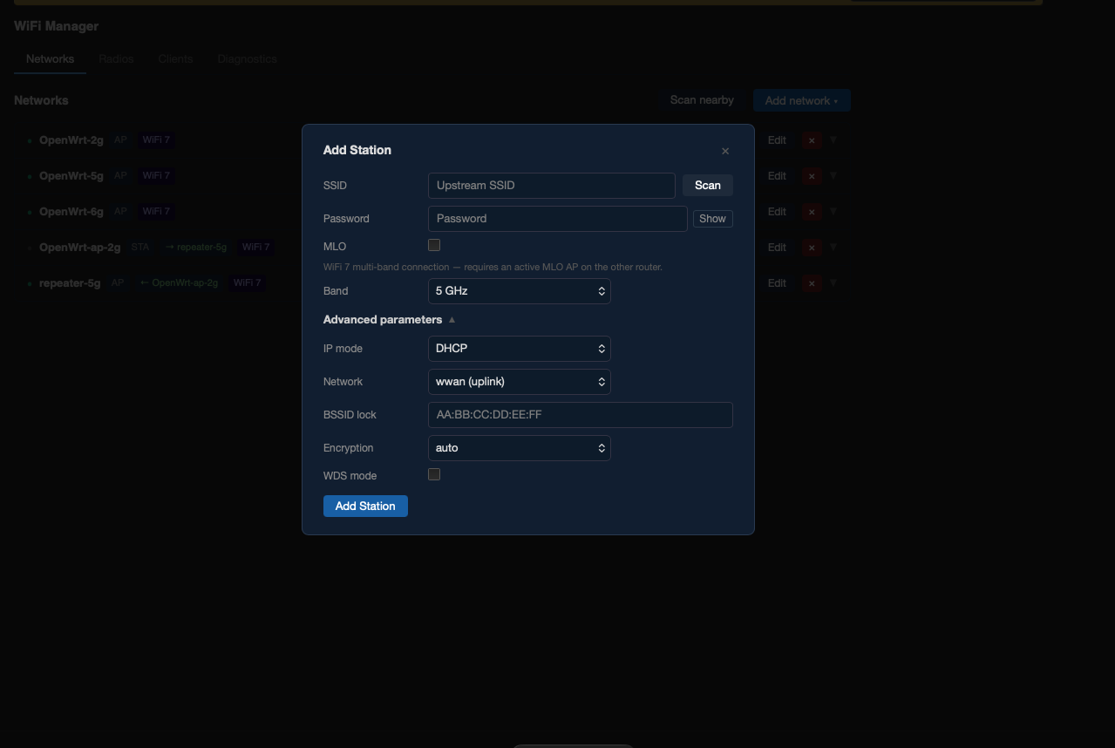
Task: Click the BSSID lock input field
Action: (581, 415)
